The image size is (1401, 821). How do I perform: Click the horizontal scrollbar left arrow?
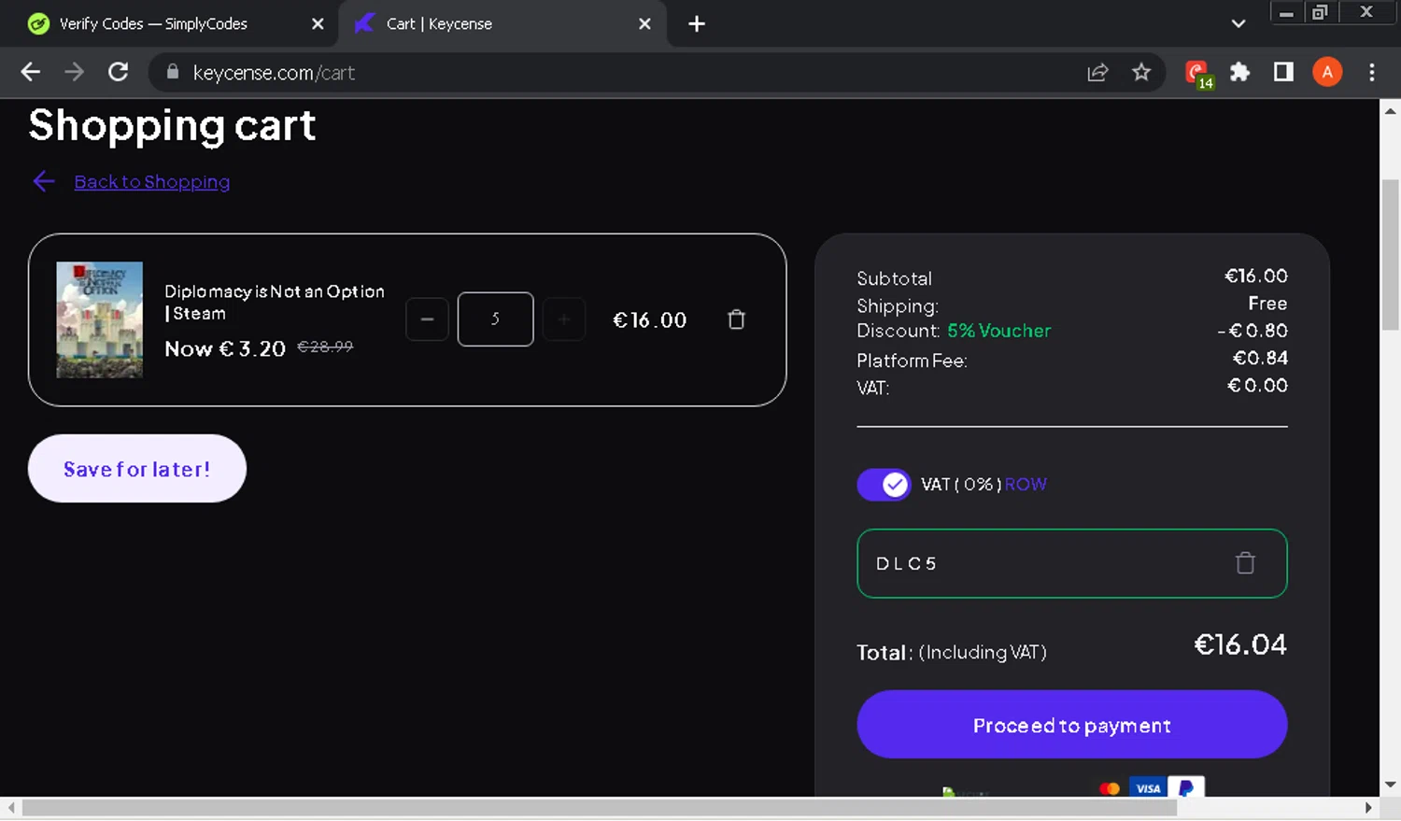11,808
